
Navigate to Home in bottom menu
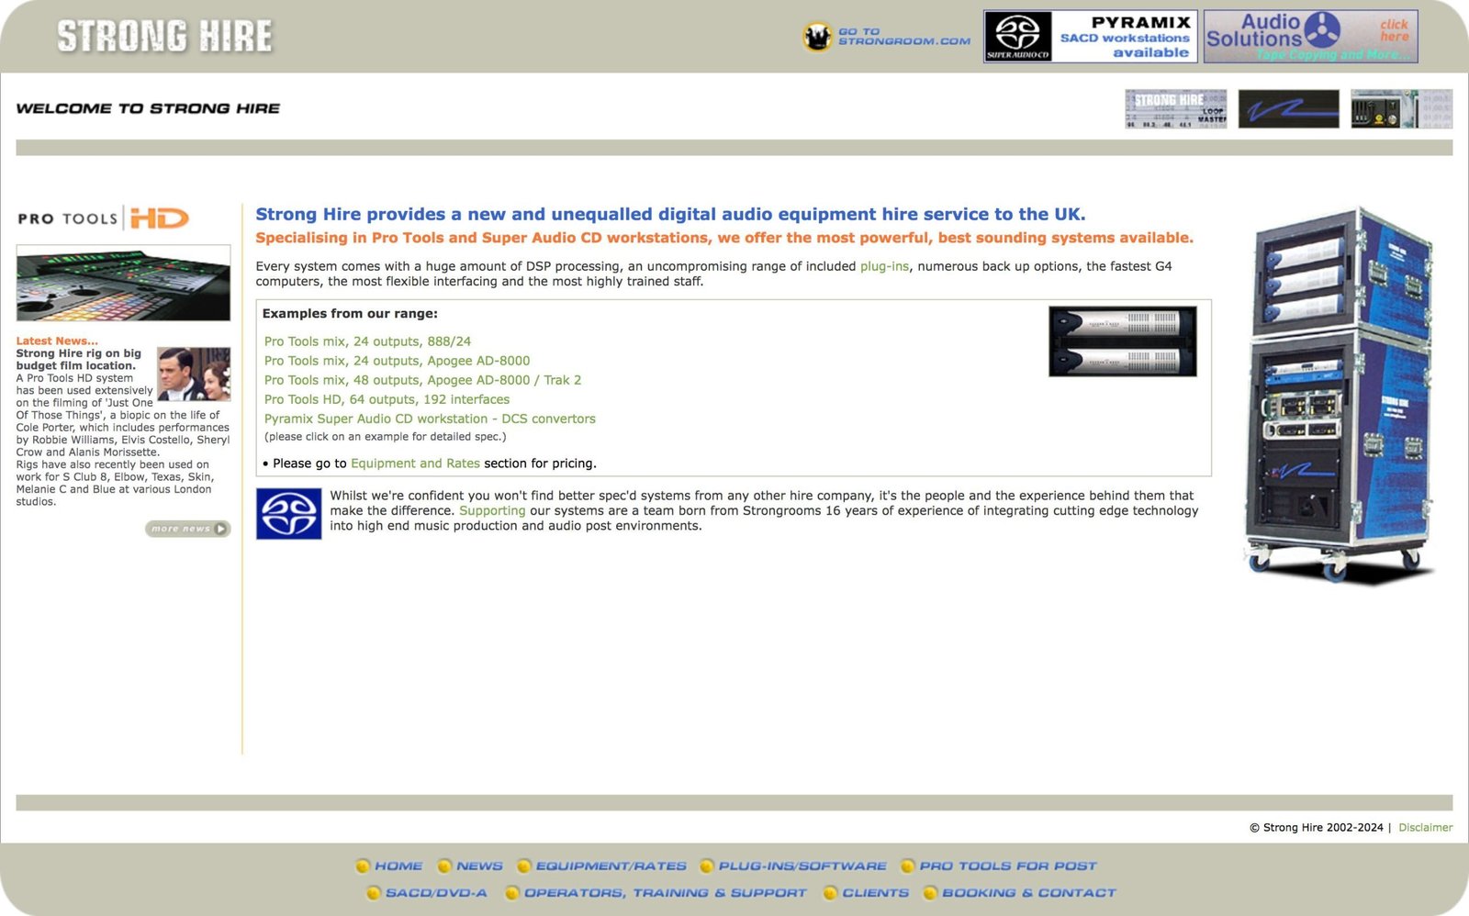click(x=398, y=866)
